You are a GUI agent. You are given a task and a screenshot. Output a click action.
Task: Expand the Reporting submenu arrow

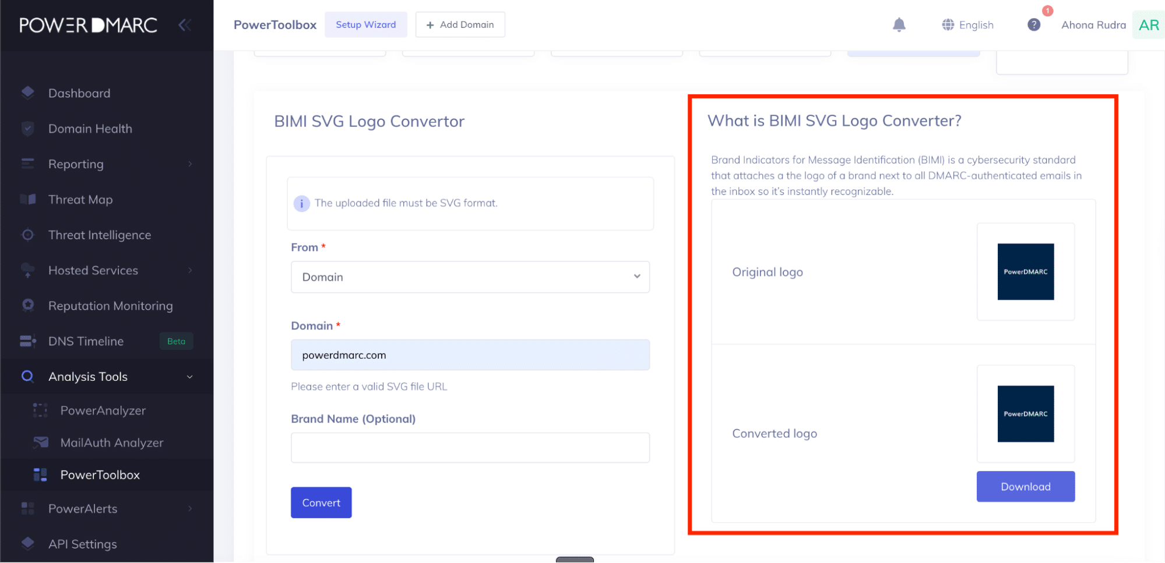pos(190,164)
